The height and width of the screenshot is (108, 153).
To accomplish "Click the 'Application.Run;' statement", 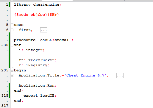I will tap(38, 86).
